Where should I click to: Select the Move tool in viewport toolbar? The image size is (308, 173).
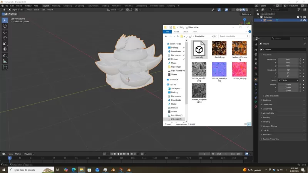coord(5,32)
